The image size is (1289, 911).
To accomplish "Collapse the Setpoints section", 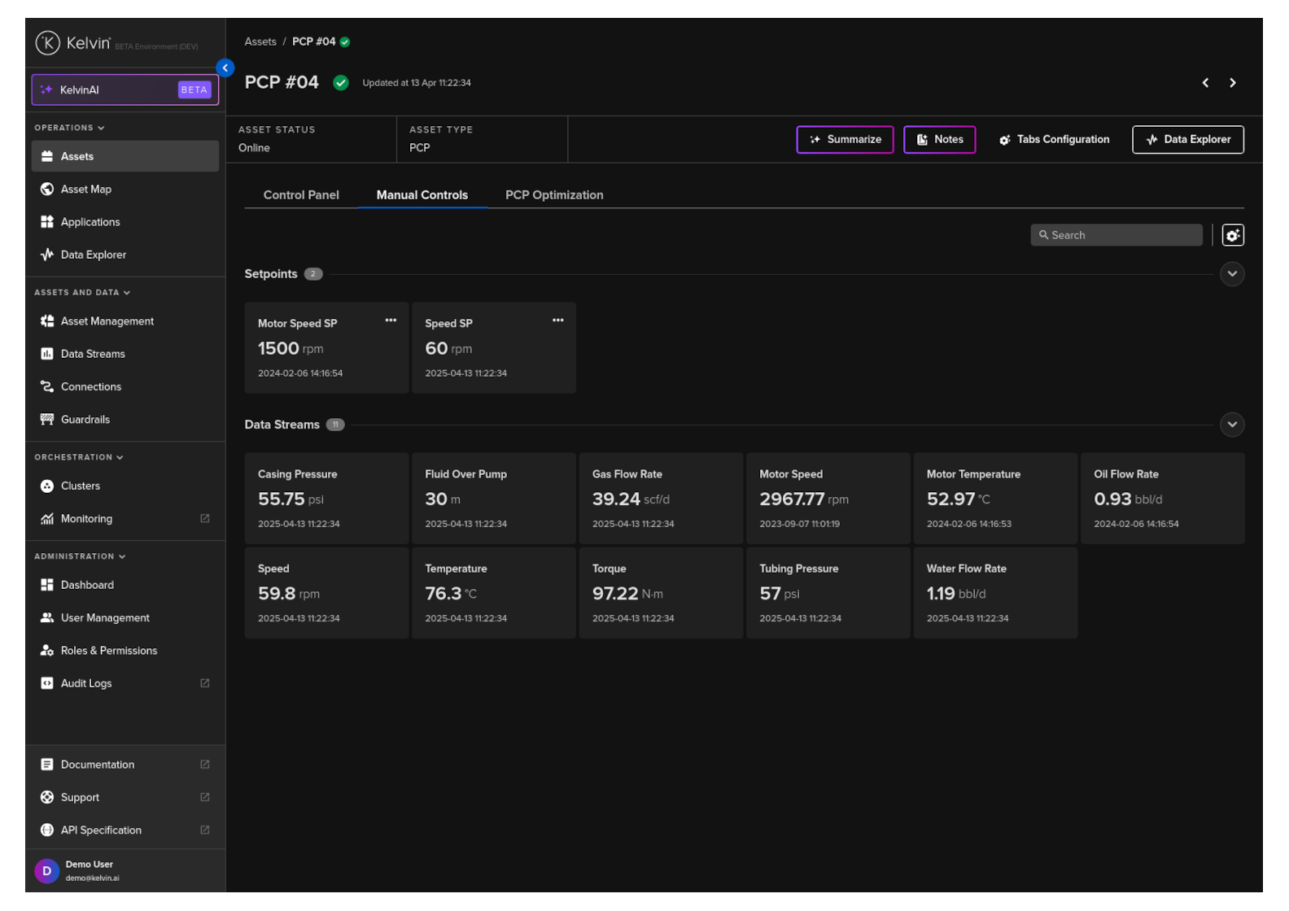I will 1231,274.
